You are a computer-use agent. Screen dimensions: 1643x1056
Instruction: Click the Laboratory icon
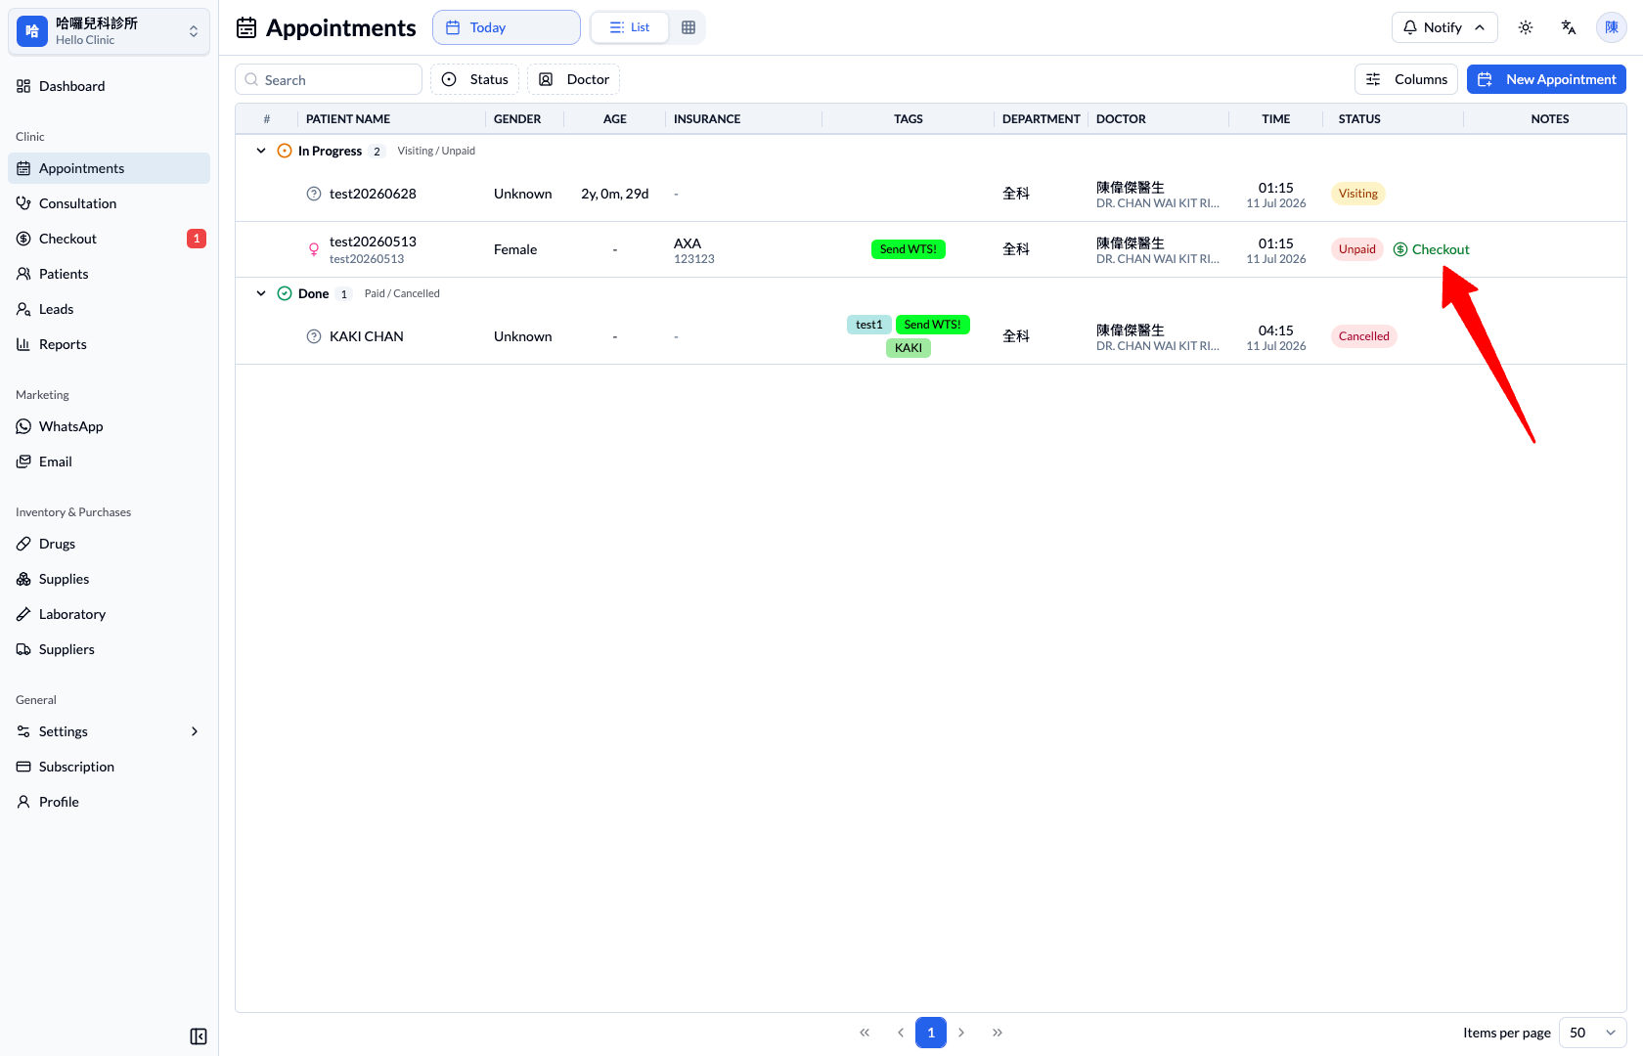point(23,614)
